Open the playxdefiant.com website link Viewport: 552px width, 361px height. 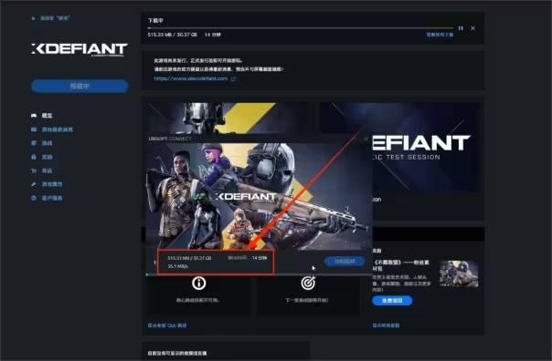191,78
